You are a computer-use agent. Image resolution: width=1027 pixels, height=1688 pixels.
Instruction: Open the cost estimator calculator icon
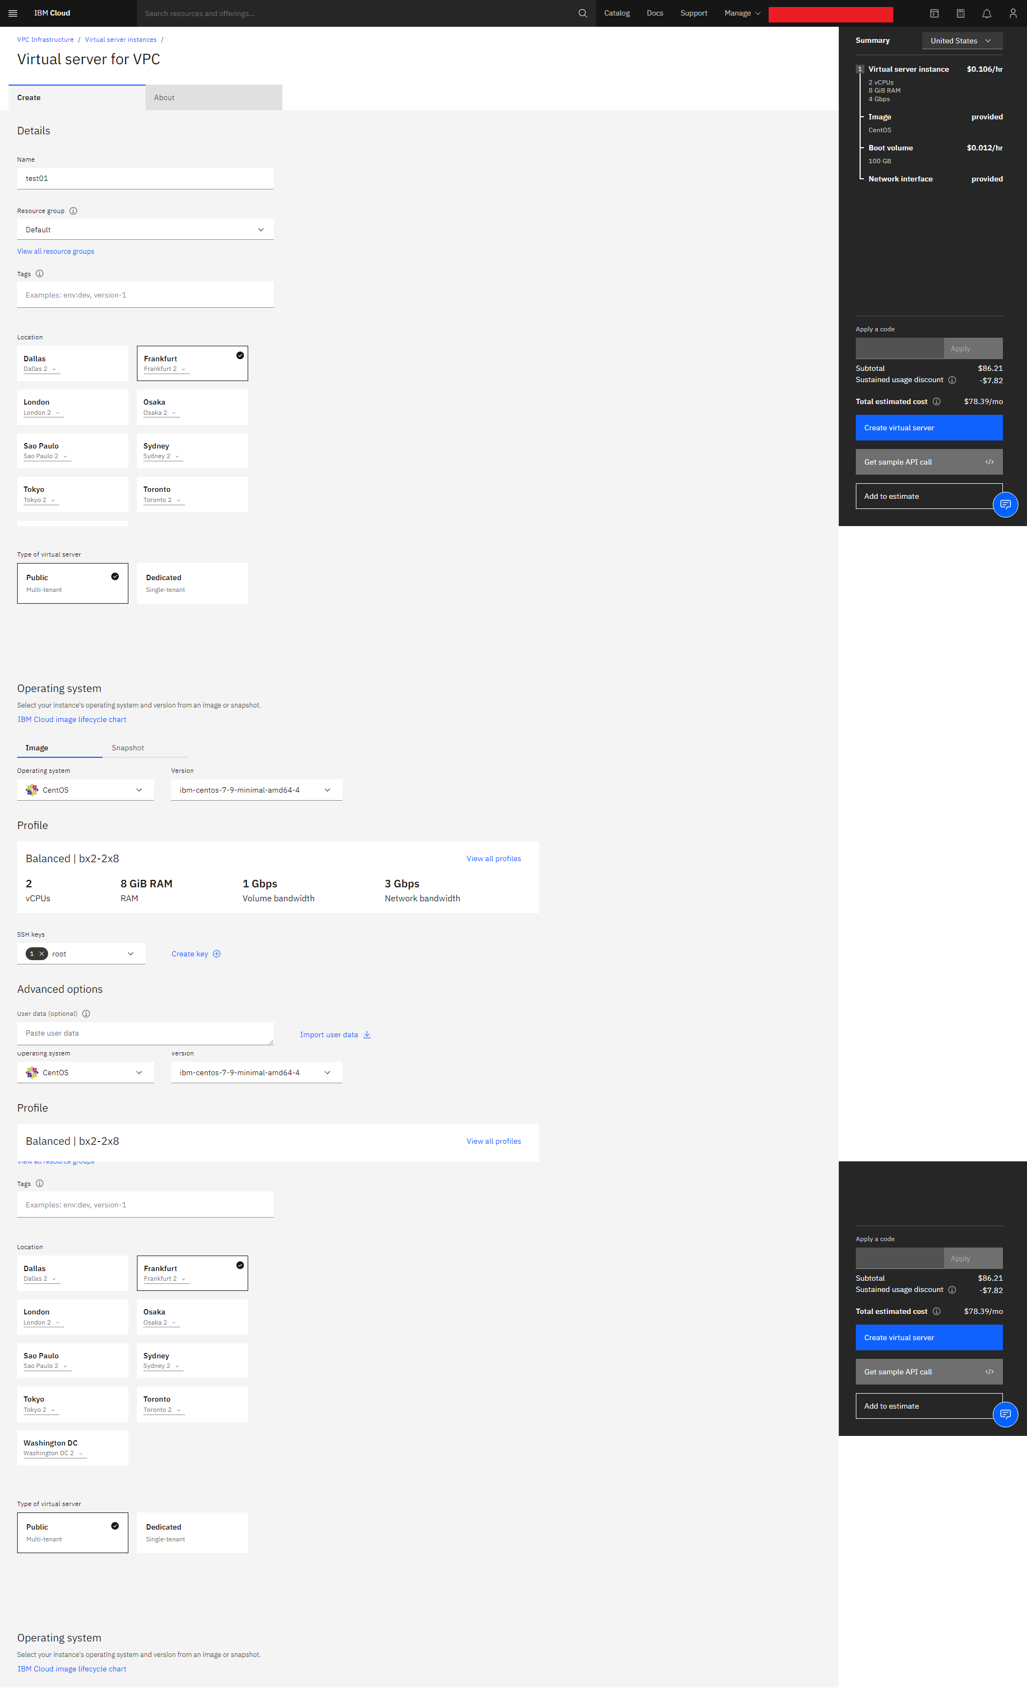[961, 13]
